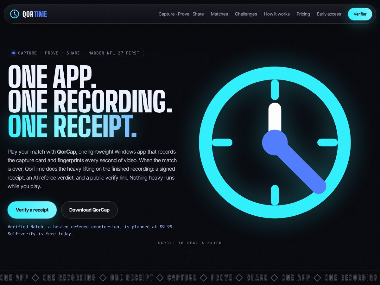Click 'CAPTURE' in the bottom marquee
The height and width of the screenshot is (285, 380).
(182, 278)
